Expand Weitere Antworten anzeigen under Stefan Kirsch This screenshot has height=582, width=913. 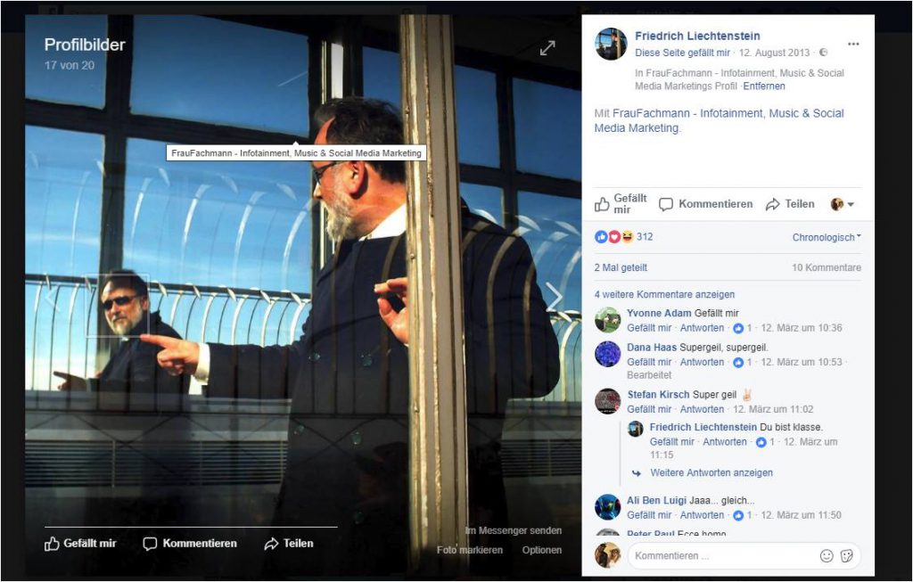711,472
